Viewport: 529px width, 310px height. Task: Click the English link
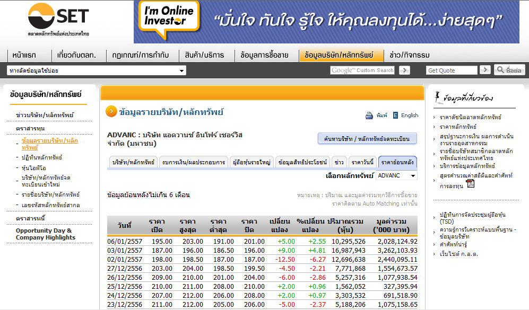410,115
